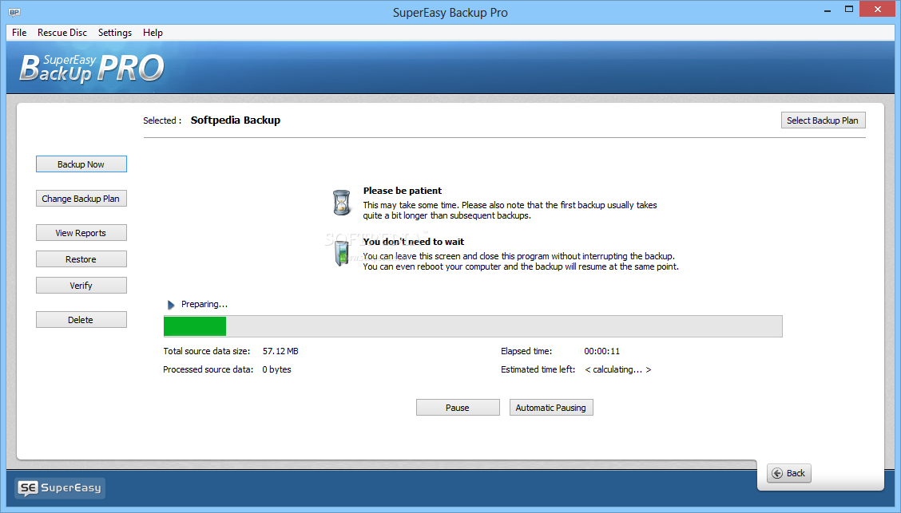901x513 pixels.
Task: Close the SuperEasy Backup Pro window
Action: coord(878,10)
